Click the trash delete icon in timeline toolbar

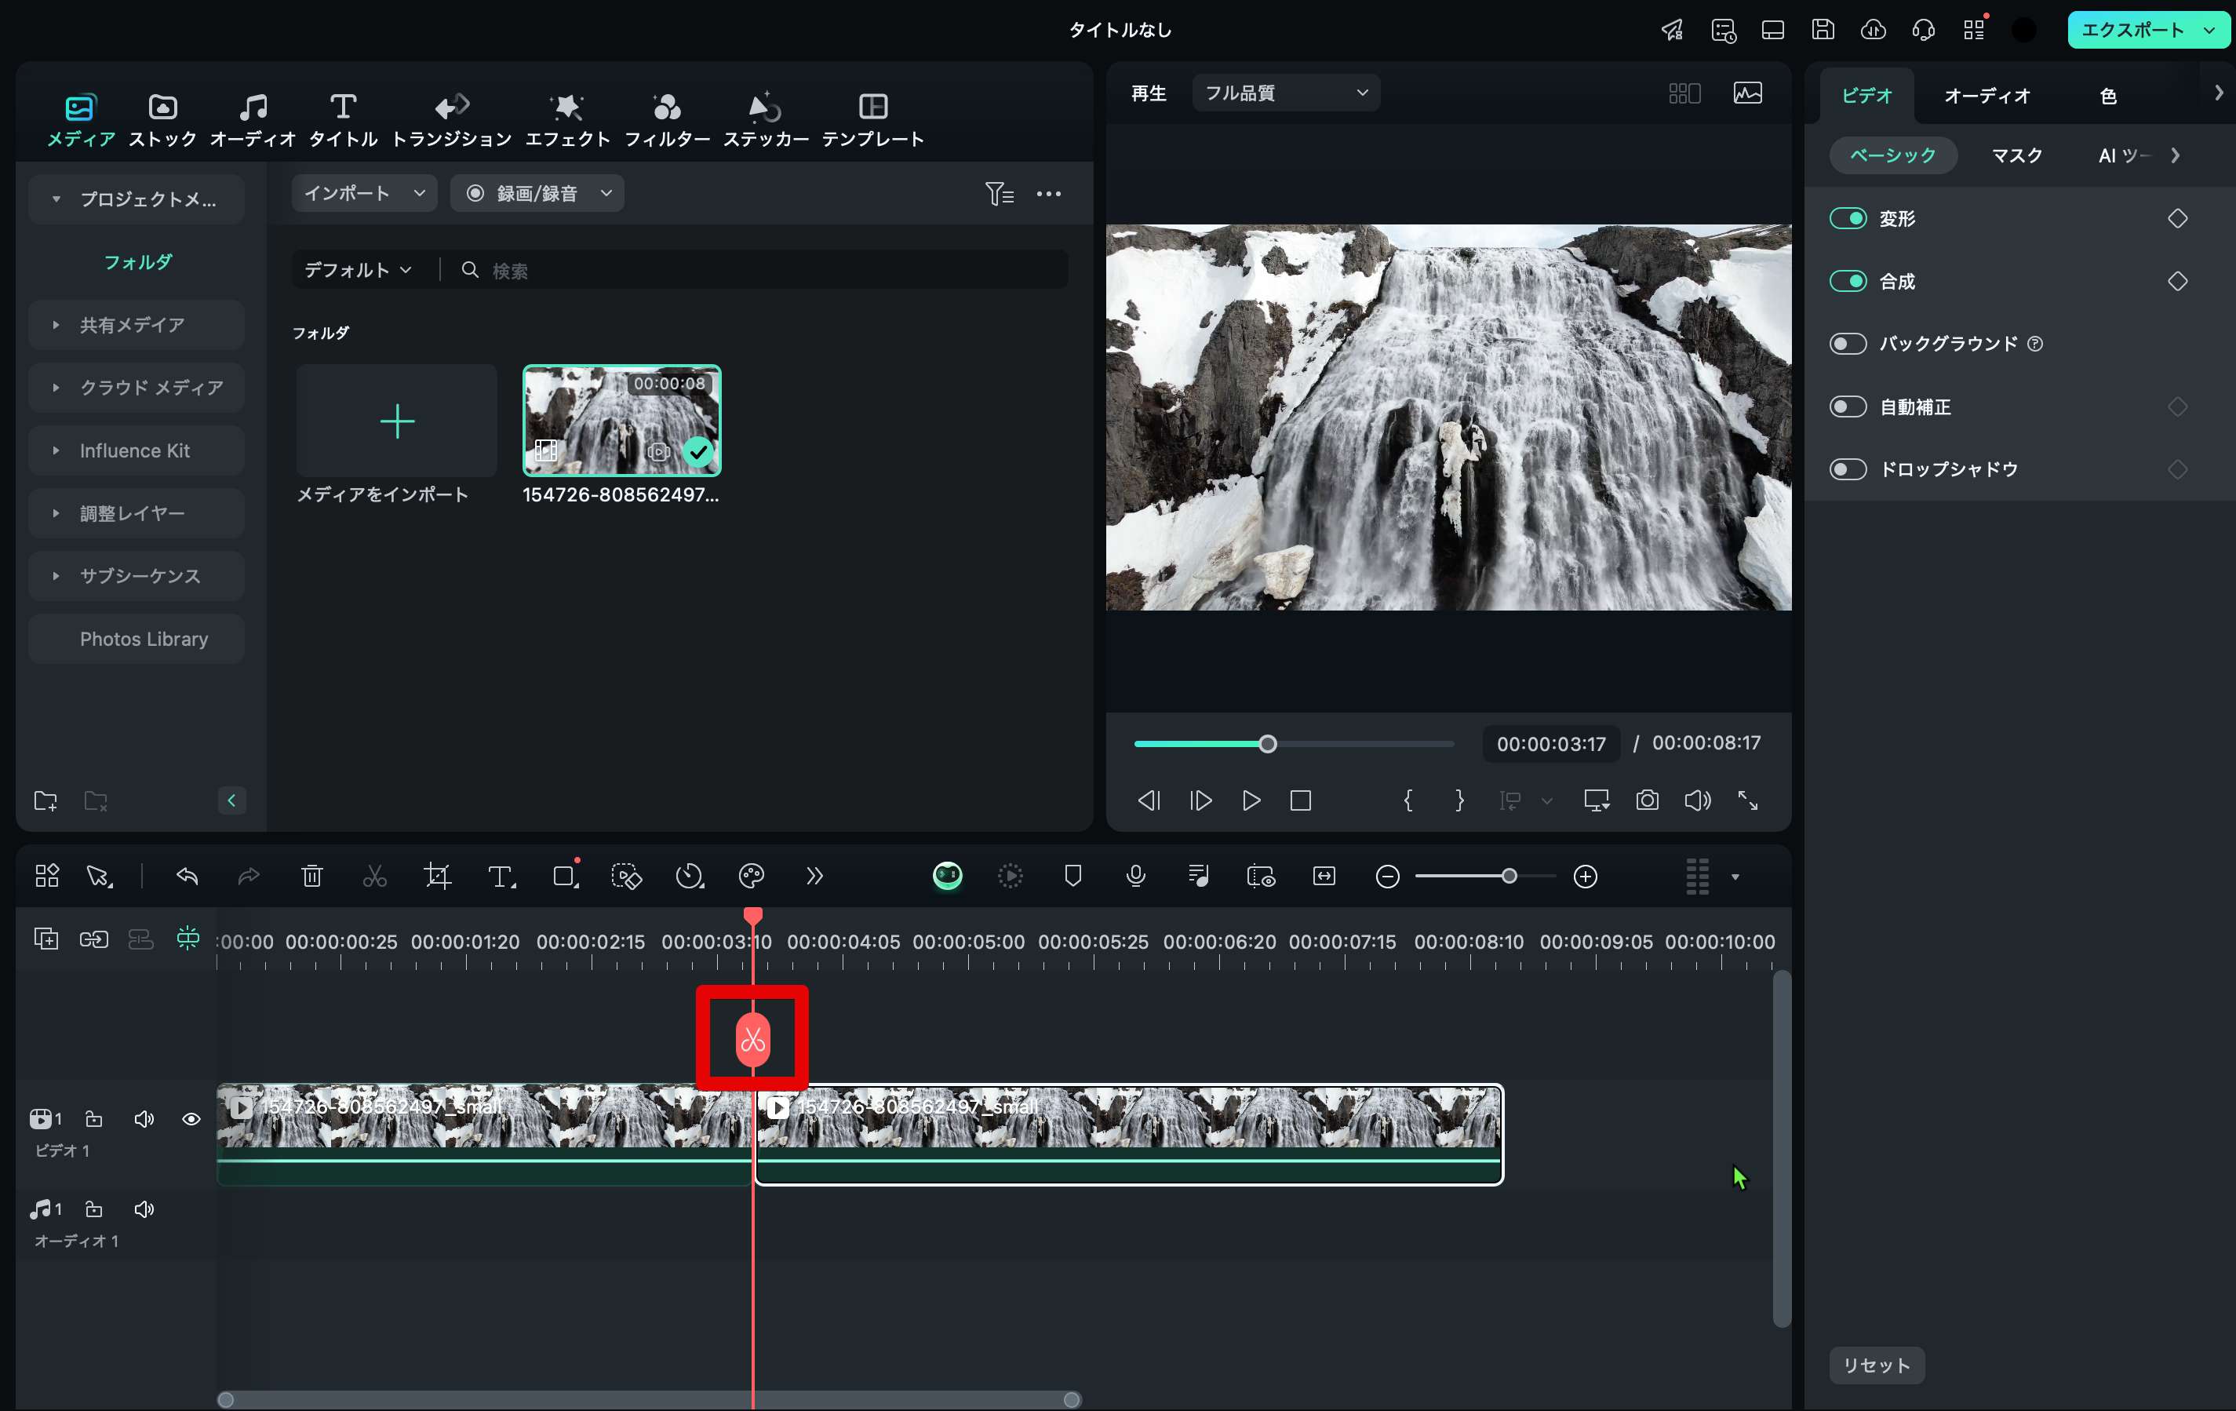click(x=312, y=876)
